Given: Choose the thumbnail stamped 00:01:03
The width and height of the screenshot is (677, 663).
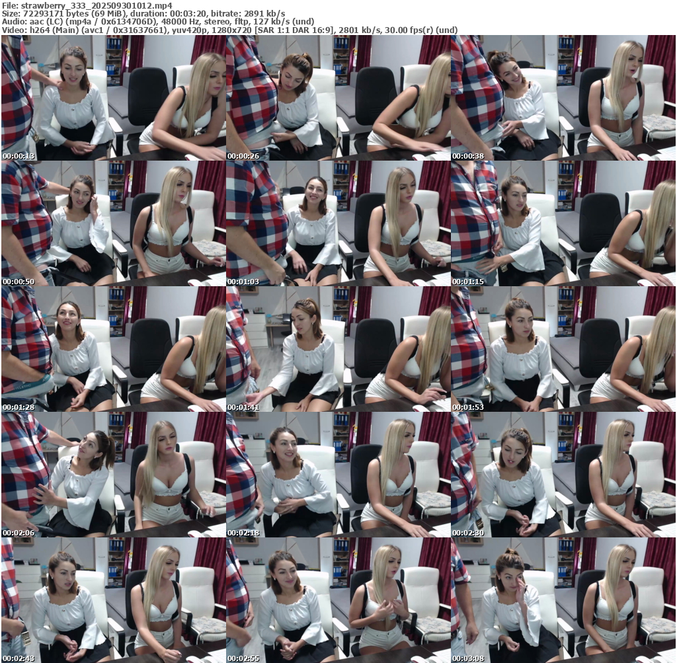Looking at the screenshot, I should [338, 223].
